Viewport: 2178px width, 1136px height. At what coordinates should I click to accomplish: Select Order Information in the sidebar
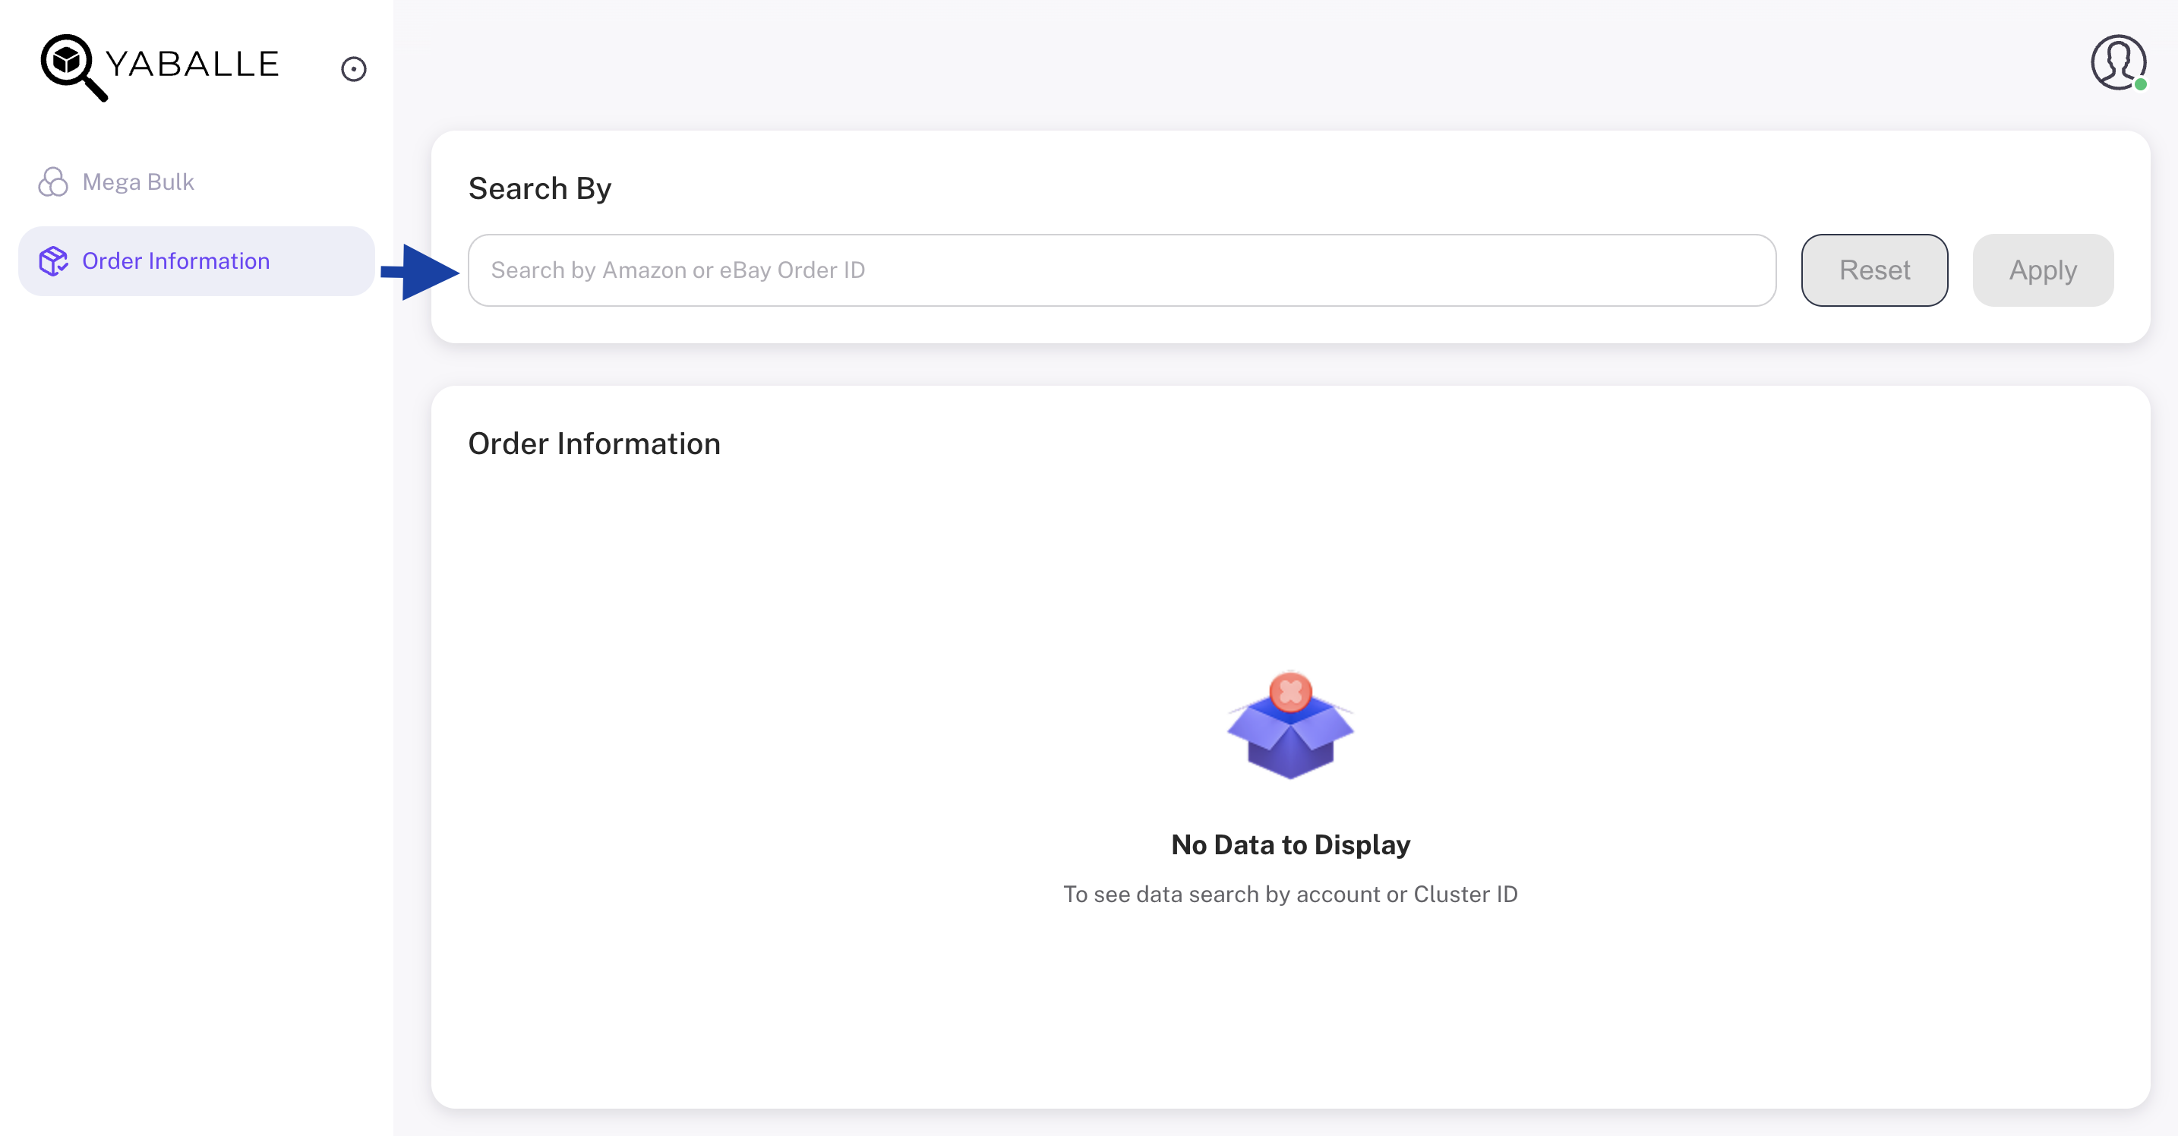pyautogui.click(x=196, y=261)
